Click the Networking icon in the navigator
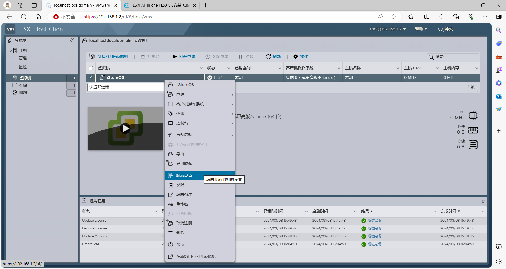The image size is (506, 269). (x=15, y=92)
